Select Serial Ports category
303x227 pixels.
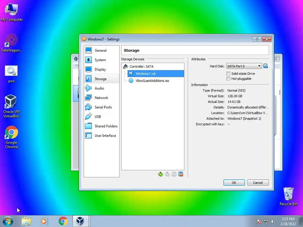101,107
